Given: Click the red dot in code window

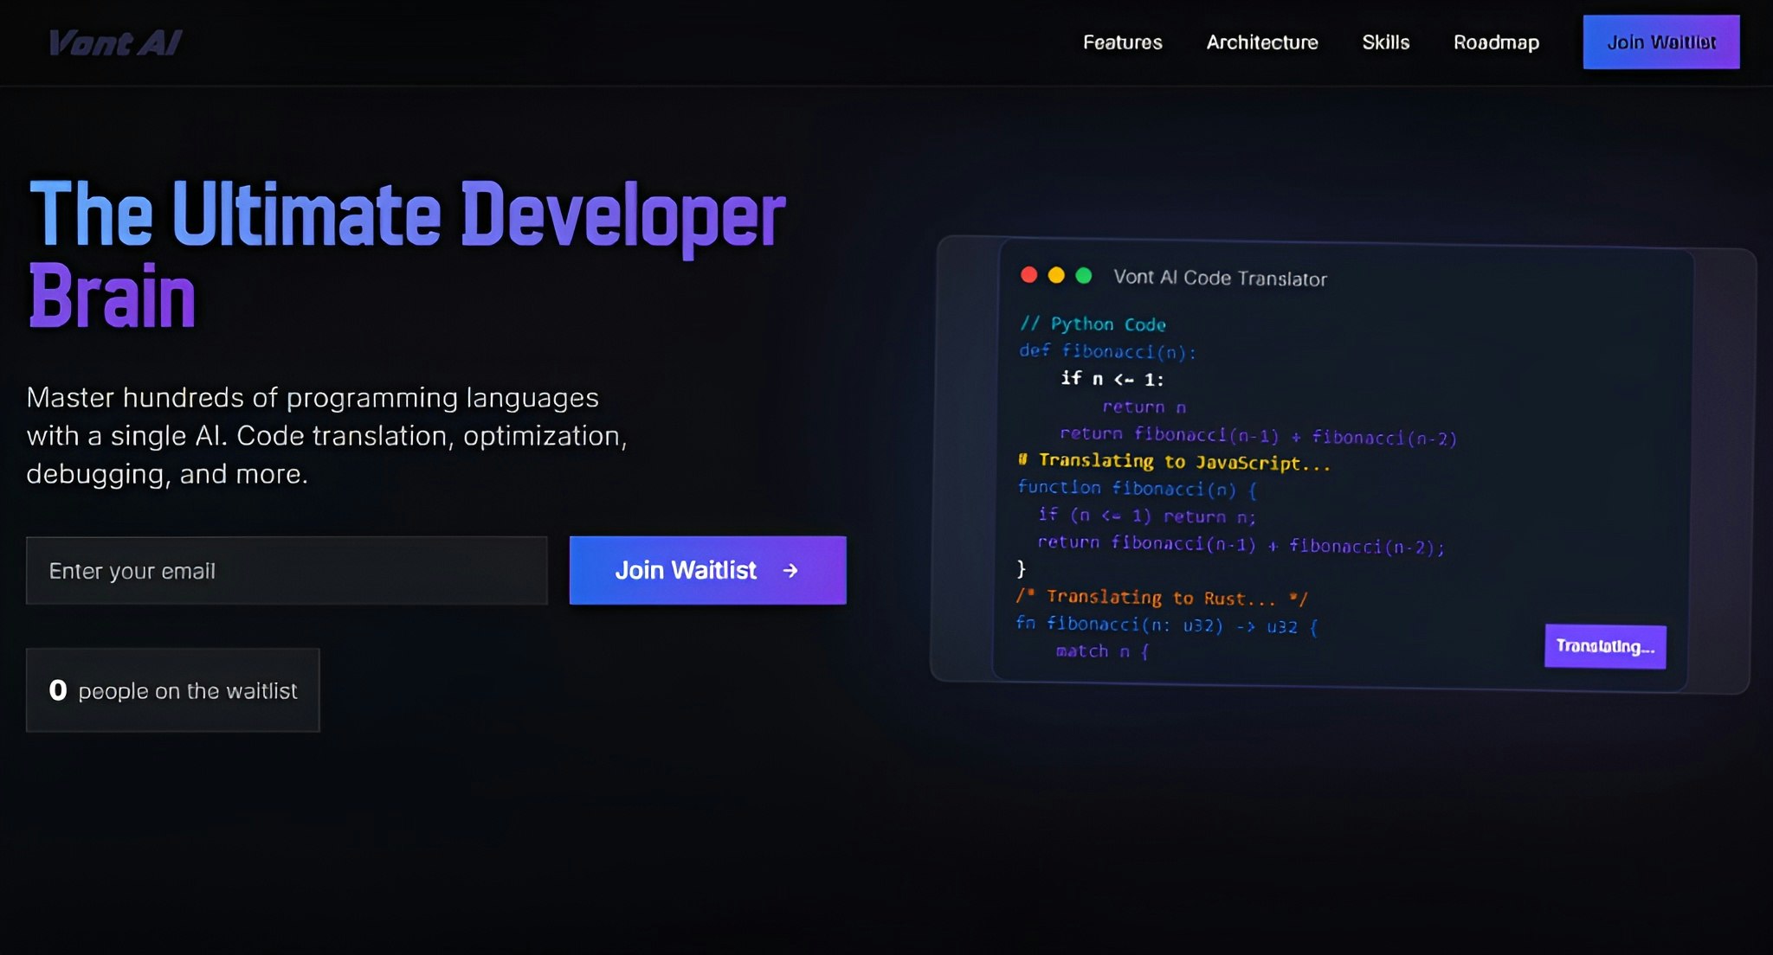Looking at the screenshot, I should [x=1028, y=275].
